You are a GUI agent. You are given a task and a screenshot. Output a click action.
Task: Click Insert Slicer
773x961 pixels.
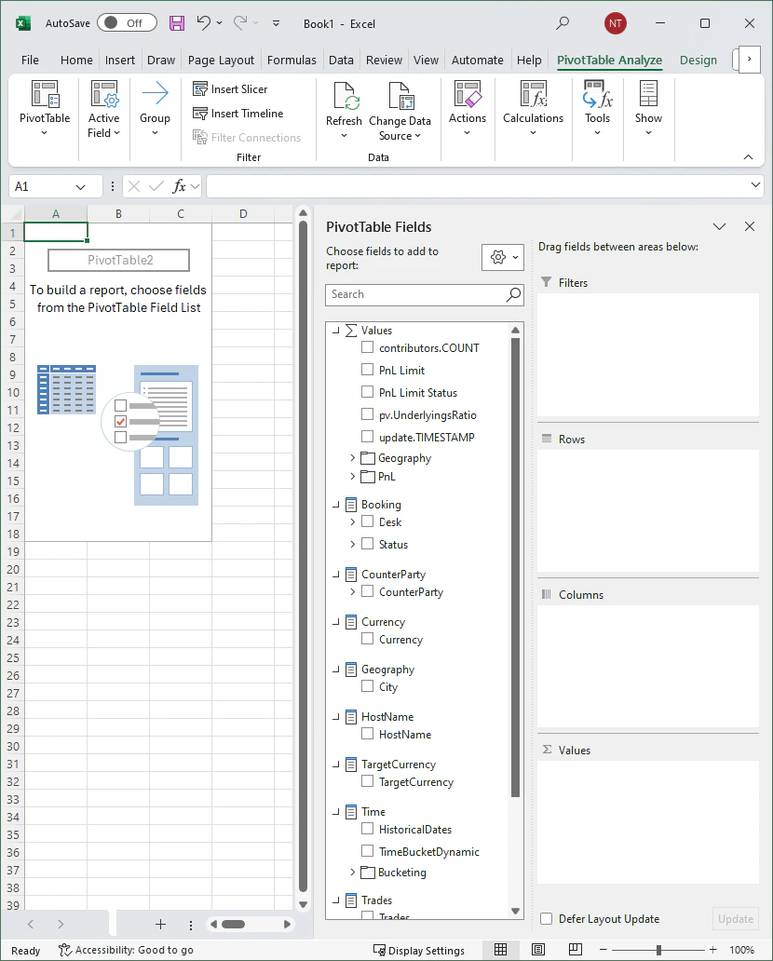coord(230,88)
